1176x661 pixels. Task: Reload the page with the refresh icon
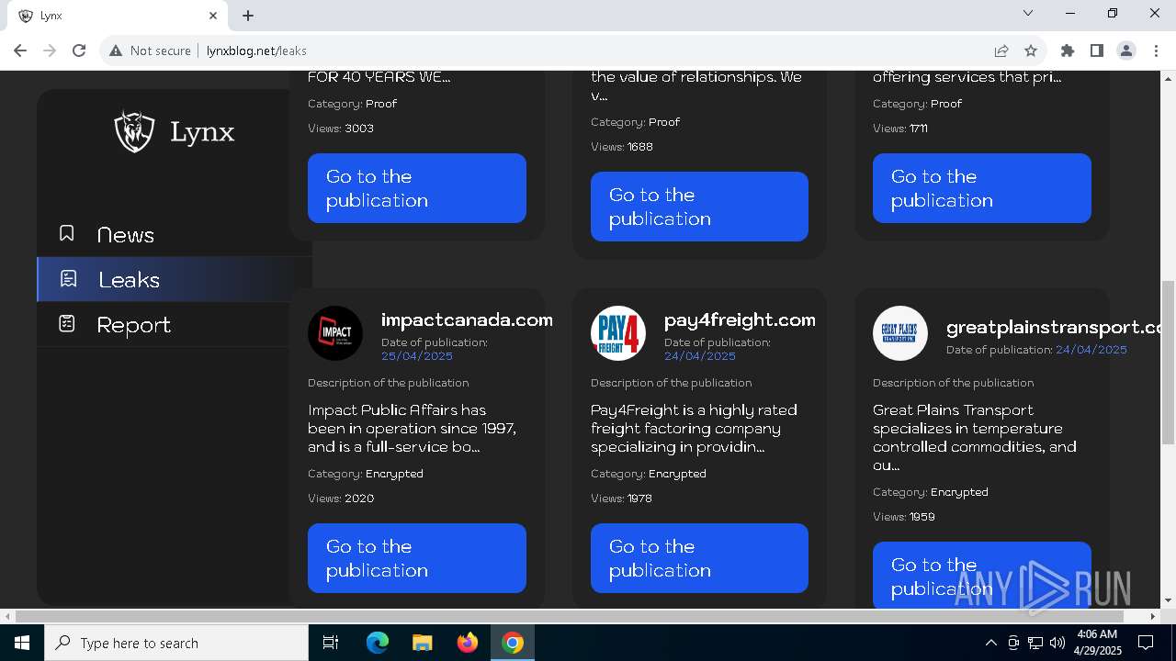click(79, 50)
